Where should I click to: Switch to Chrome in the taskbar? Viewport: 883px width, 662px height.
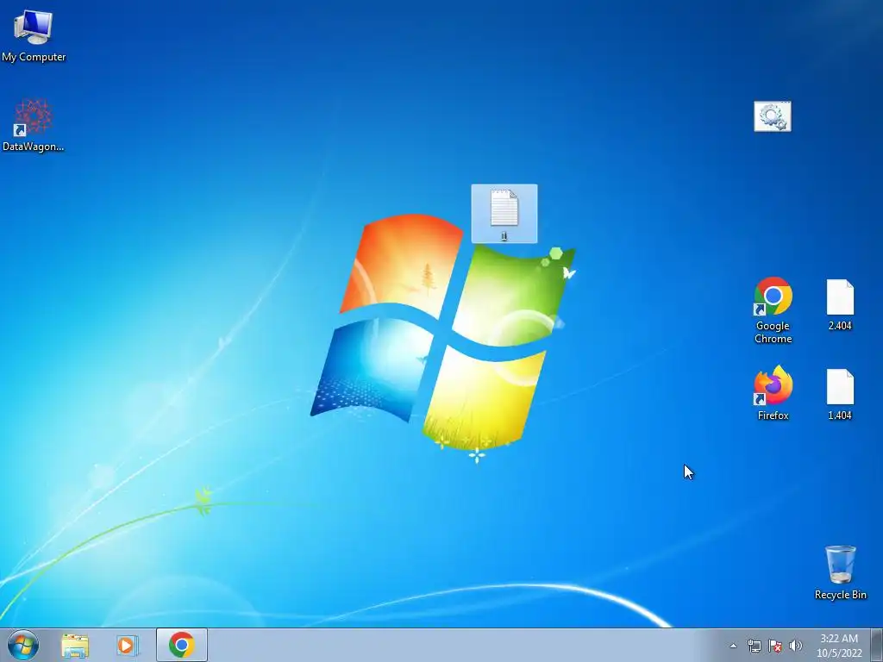point(181,645)
